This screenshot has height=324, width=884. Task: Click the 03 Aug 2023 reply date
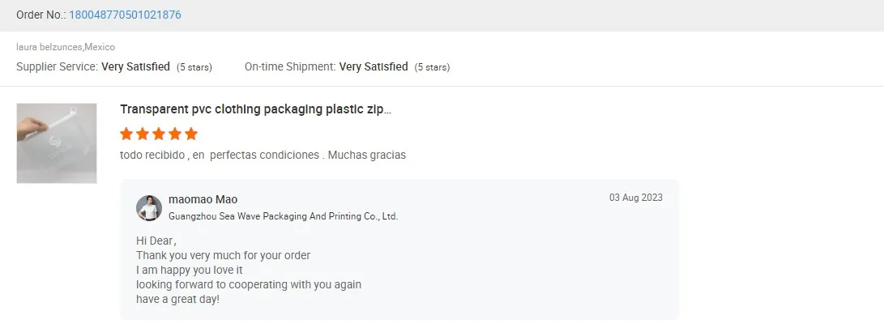click(x=635, y=198)
